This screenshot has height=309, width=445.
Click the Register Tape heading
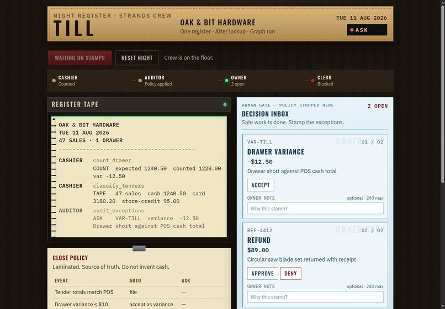[75, 104]
